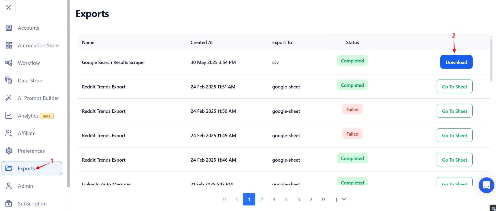Viewport: 496px width, 211px height.
Task: Click Completed status of 11:51 AM export
Action: click(352, 85)
